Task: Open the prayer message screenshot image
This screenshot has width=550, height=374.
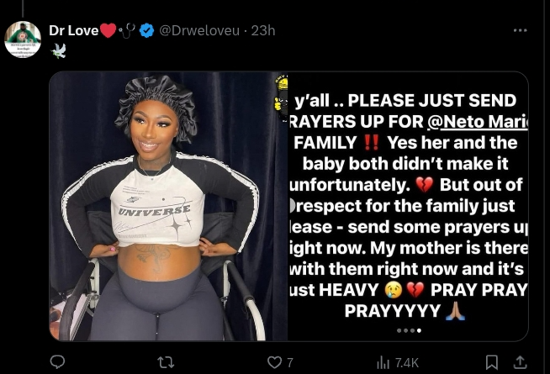Action: 408,206
